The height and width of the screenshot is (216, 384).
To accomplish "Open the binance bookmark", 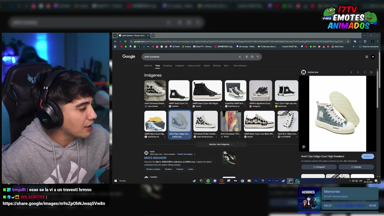I will pyautogui.click(x=186, y=46).
